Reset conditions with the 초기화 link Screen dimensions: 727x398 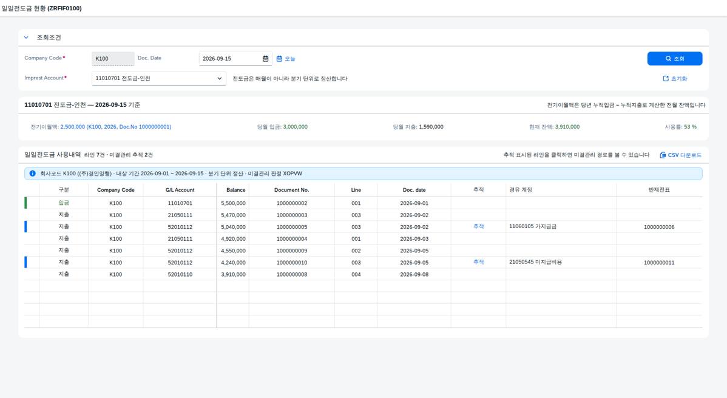[x=675, y=79]
